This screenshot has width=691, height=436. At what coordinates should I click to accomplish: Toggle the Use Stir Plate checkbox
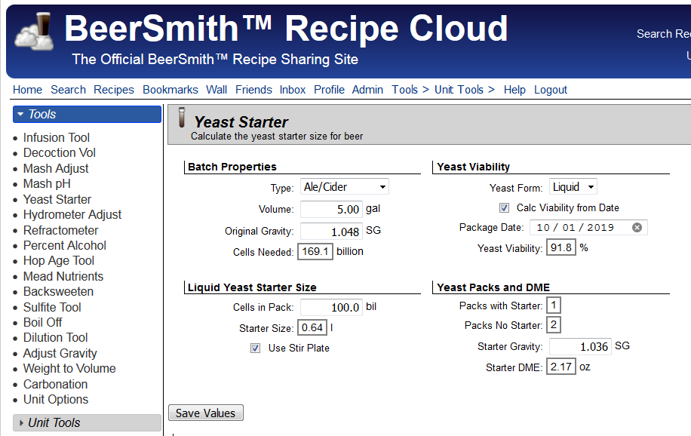pyautogui.click(x=255, y=348)
